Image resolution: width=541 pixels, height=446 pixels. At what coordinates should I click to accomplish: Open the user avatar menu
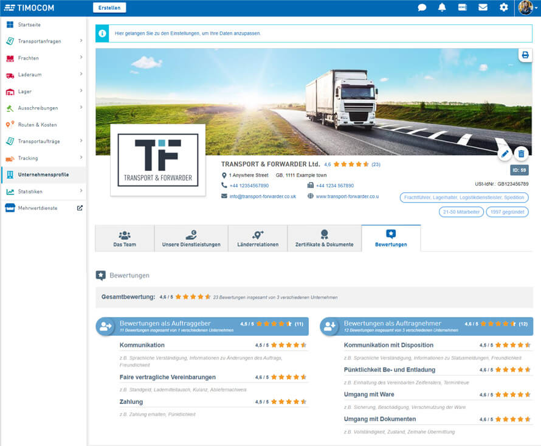(x=526, y=8)
